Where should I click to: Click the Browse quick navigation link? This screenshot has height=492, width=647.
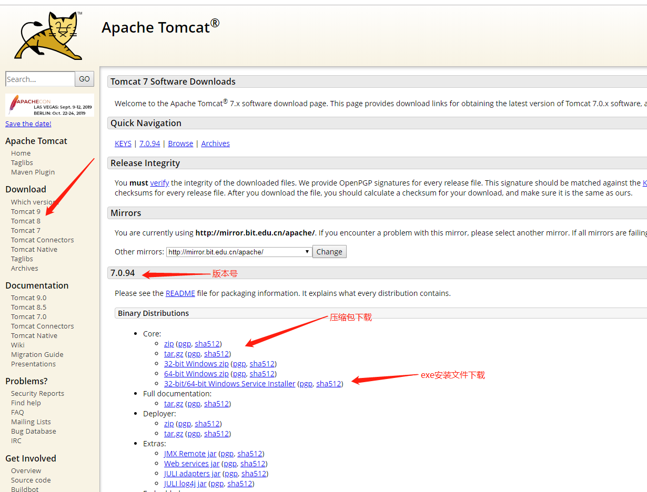(x=180, y=143)
